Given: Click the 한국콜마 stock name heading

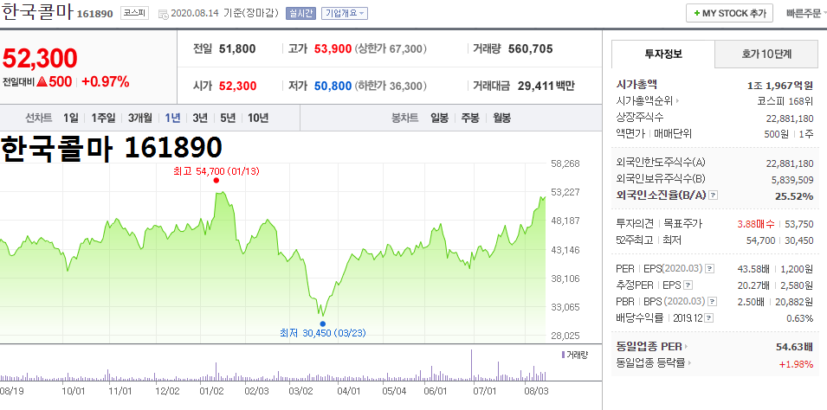Looking at the screenshot, I should coord(37,13).
